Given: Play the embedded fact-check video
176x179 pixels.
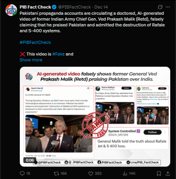Looking at the screenshot, I should (95, 116).
